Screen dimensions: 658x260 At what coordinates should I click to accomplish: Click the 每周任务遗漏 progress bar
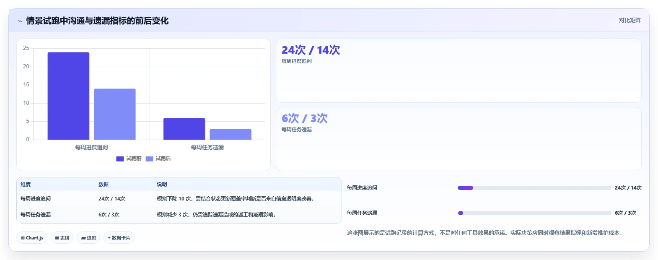[x=534, y=213]
